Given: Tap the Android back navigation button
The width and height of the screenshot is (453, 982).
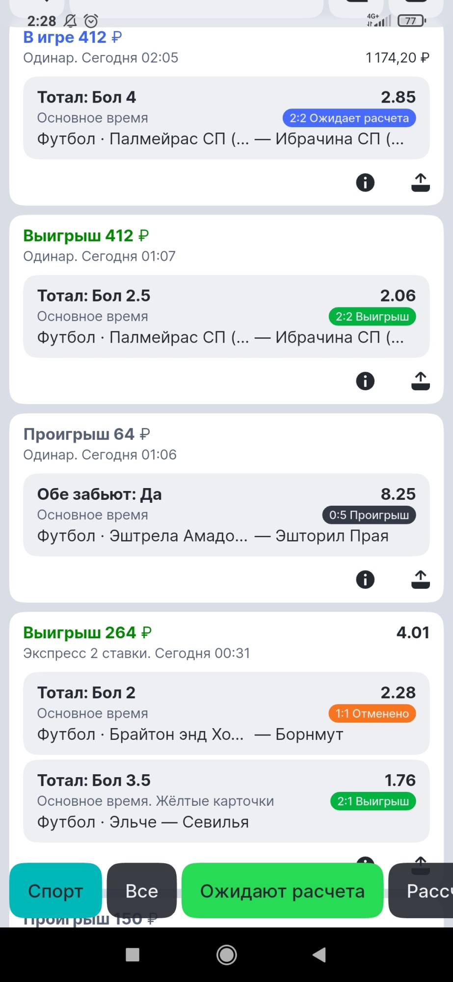Looking at the screenshot, I should click(320, 955).
